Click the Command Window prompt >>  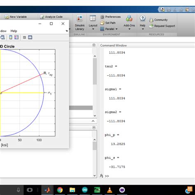pyautogui.click(x=107, y=176)
